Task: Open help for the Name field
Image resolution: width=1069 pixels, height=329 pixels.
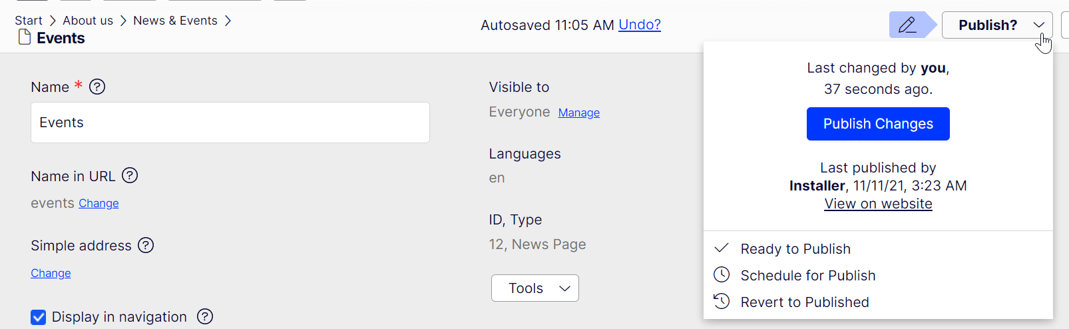Action: point(97,87)
